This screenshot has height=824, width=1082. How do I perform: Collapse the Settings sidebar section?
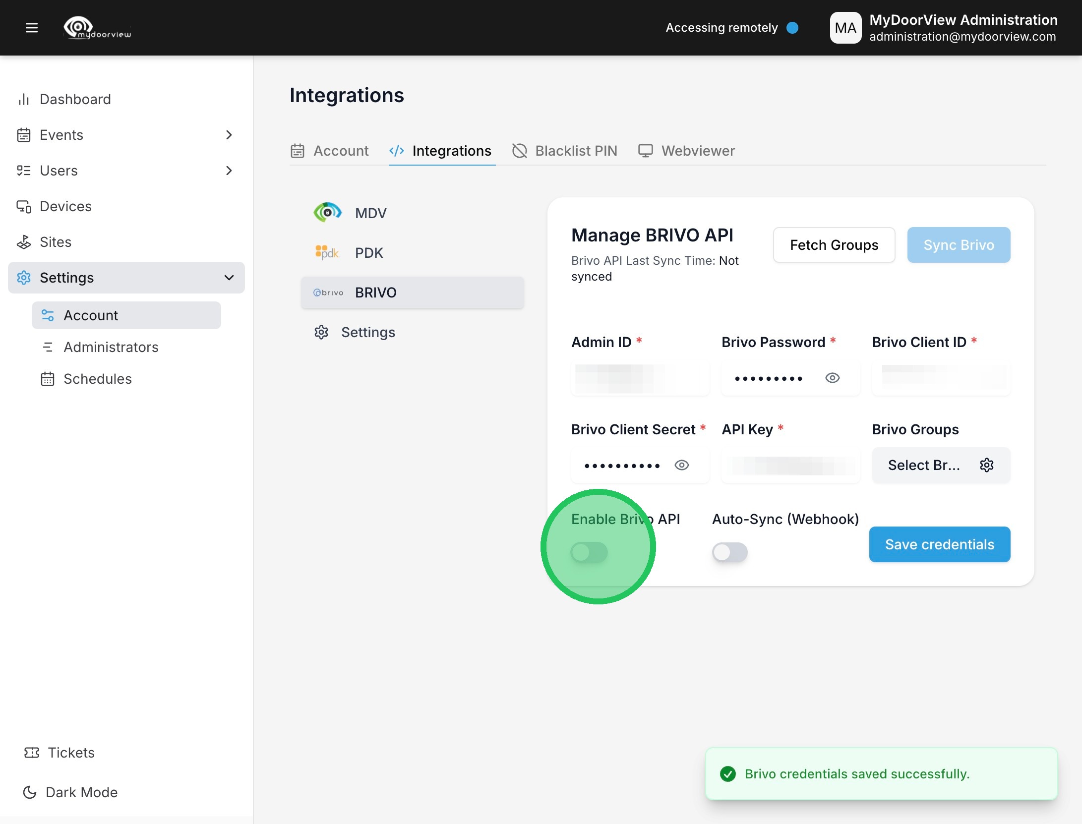[x=229, y=278]
